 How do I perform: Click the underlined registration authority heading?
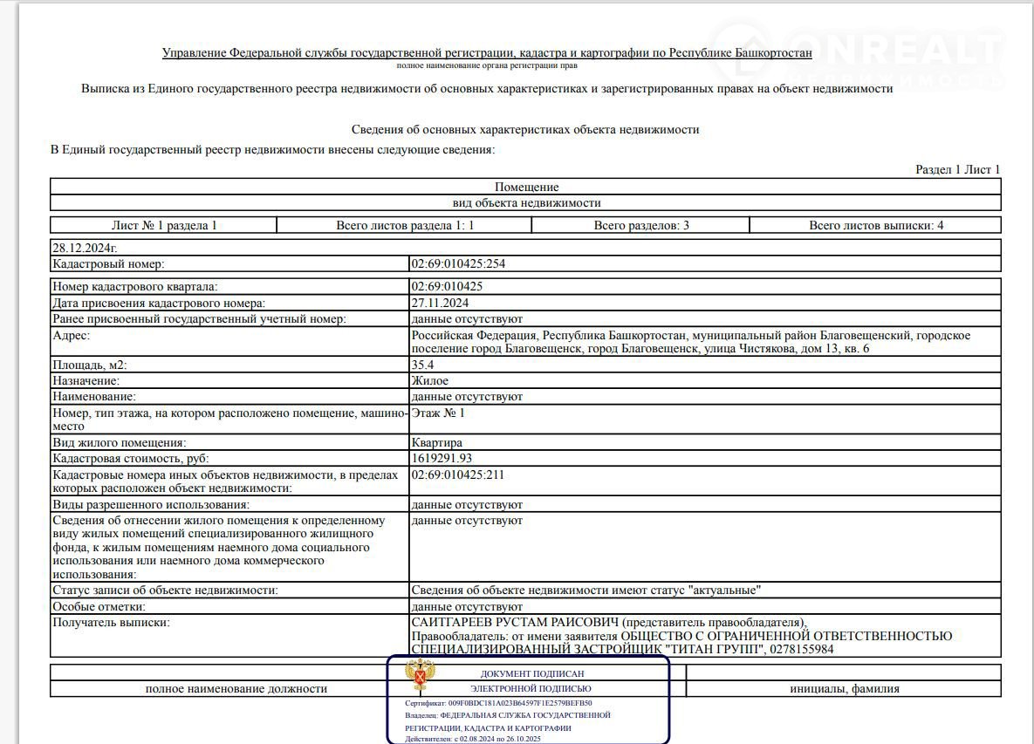coord(487,53)
